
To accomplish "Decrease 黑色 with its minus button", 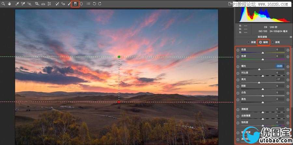I will click(x=238, y=100).
